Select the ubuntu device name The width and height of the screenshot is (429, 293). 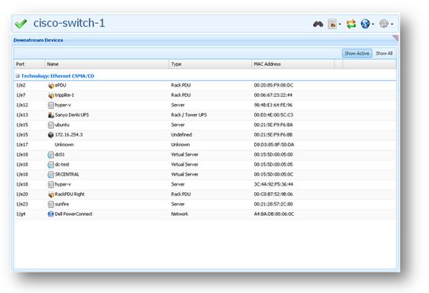(x=62, y=125)
